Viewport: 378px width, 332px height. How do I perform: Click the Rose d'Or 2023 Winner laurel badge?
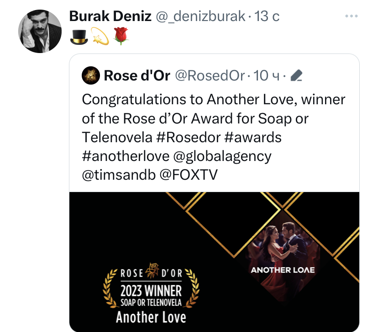(151, 287)
